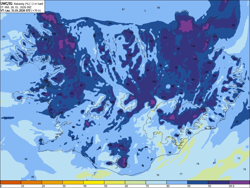The image size is (250, 188).
Task: Click the orange 10–20 legend swatch
Action: pyautogui.click(x=31, y=182)
